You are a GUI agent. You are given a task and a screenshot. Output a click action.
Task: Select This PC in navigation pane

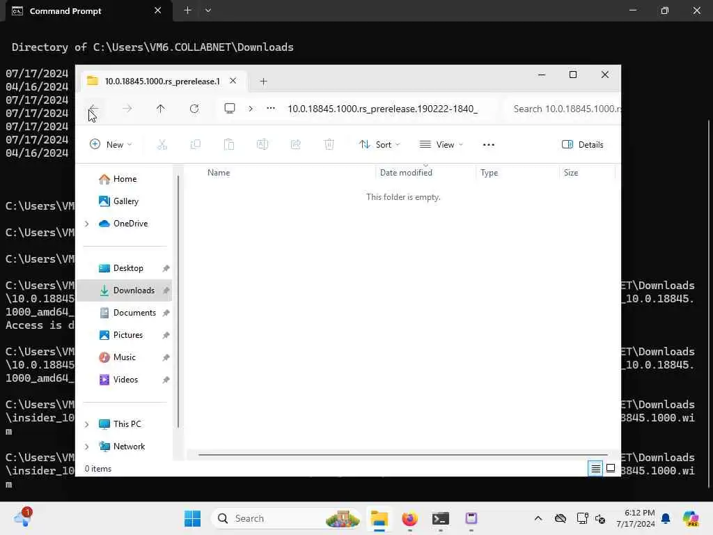coord(120,424)
